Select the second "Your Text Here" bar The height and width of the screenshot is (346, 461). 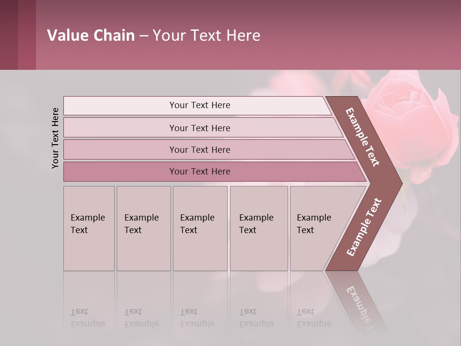(200, 128)
